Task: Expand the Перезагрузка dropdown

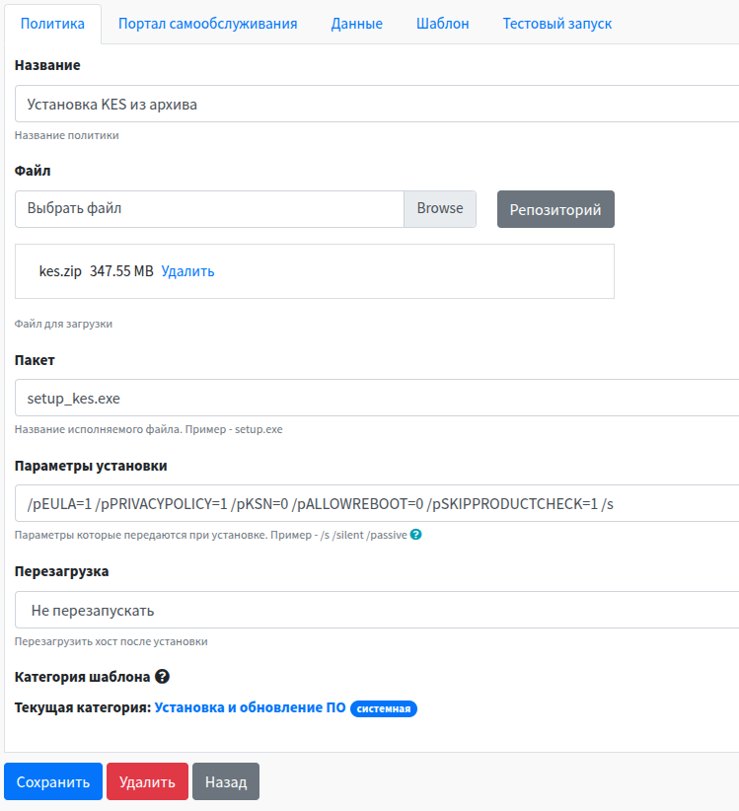Action: [x=375, y=611]
